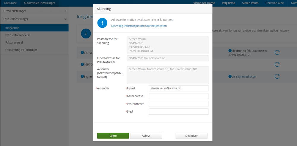Cancel with the Avbryt button

146,136
